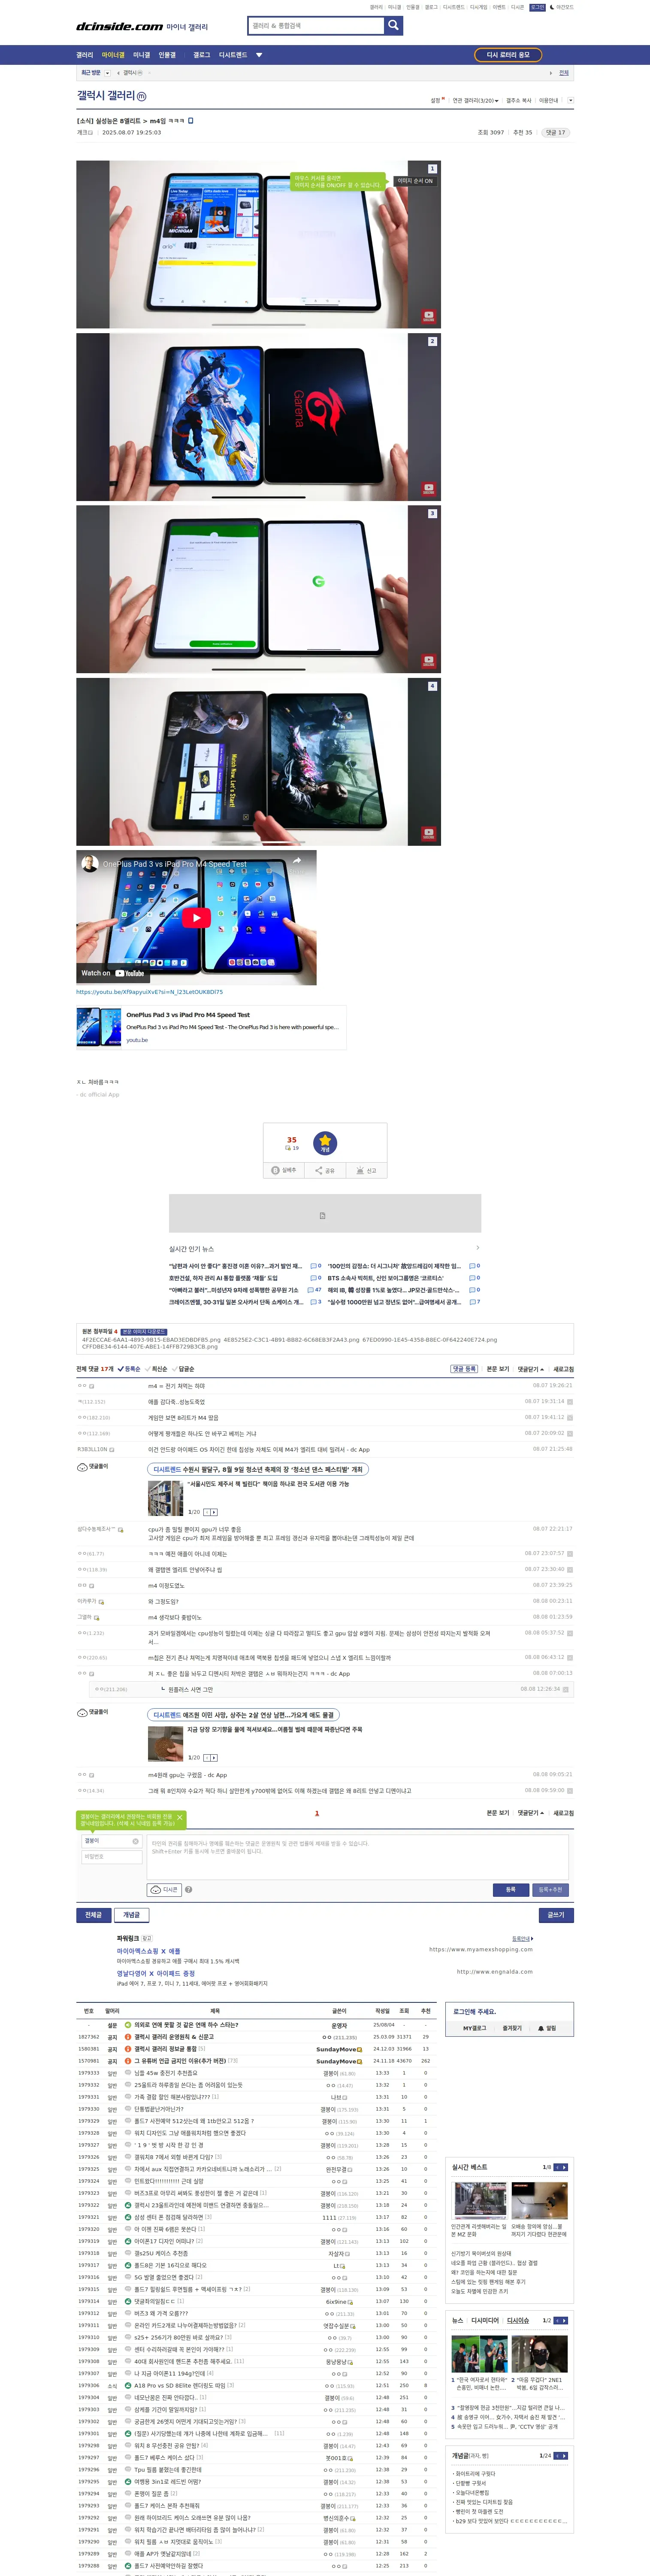
Task: Click the minor gallery ⓜ icon
Action: 141,97
